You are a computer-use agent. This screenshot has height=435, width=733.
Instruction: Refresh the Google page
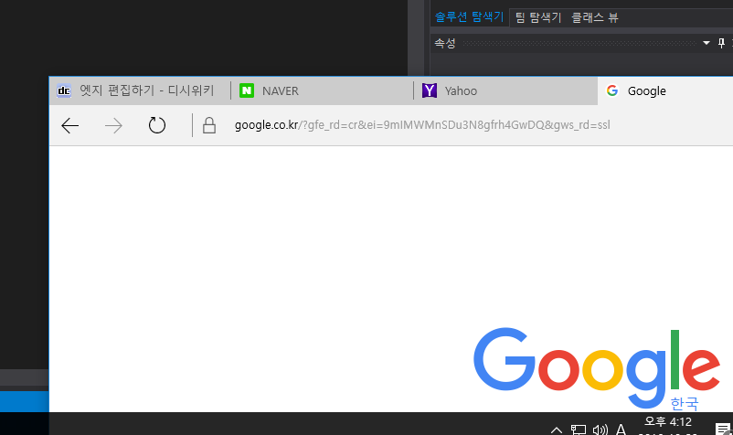(x=157, y=126)
